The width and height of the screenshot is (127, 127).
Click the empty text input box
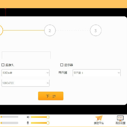(26, 55)
